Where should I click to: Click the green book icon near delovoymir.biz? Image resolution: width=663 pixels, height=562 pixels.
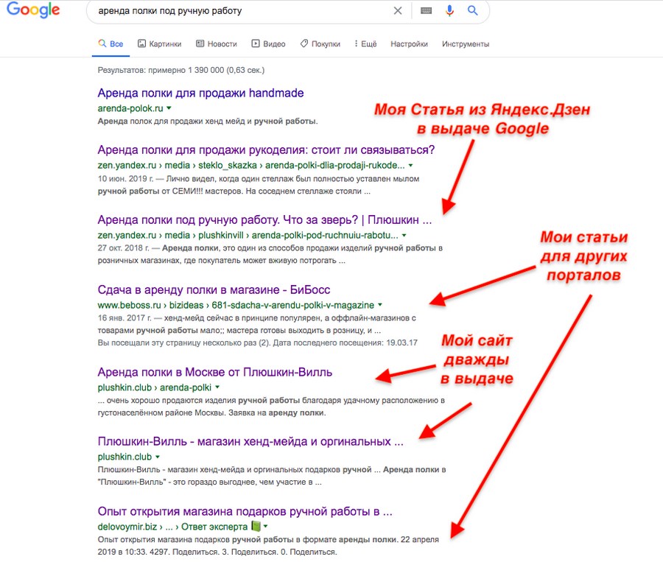pyautogui.click(x=255, y=527)
